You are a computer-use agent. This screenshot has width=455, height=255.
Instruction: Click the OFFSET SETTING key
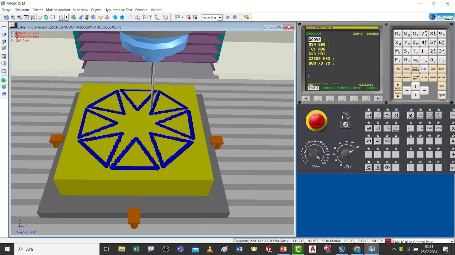click(416, 69)
